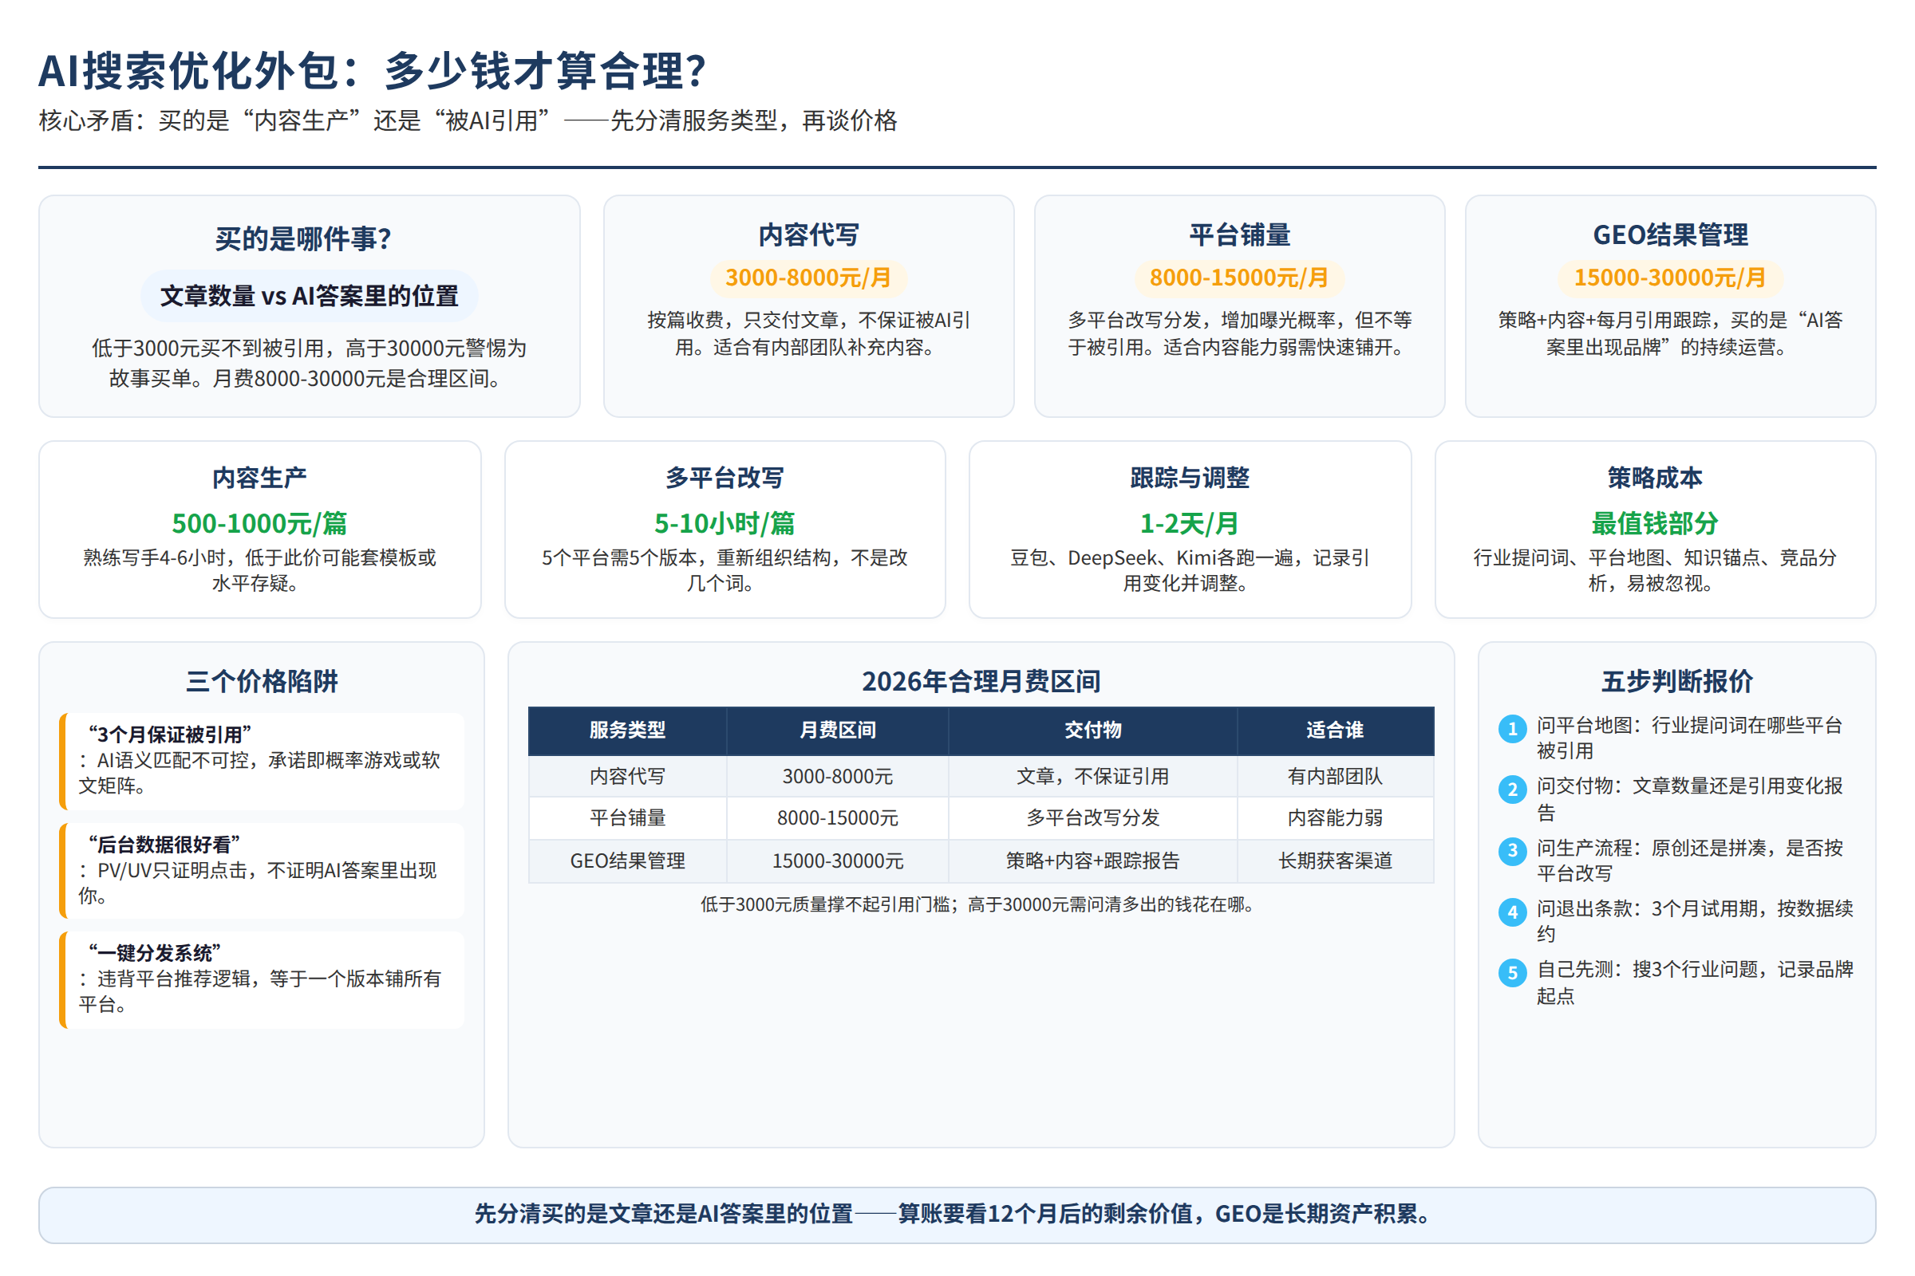Click the 1-2天/月 green value
Image resolution: width=1915 pixels, height=1276 pixels.
[x=1190, y=523]
